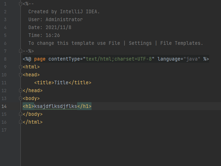The width and height of the screenshot is (221, 166).
Task: Click the closing %> of page directive
Action: [206, 59]
